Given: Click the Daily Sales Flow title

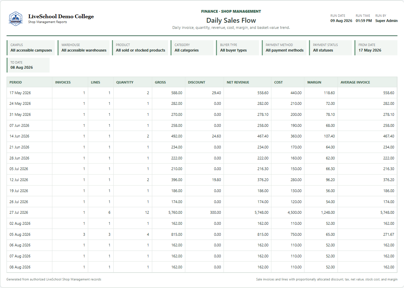Looking at the screenshot, I should [x=231, y=20].
